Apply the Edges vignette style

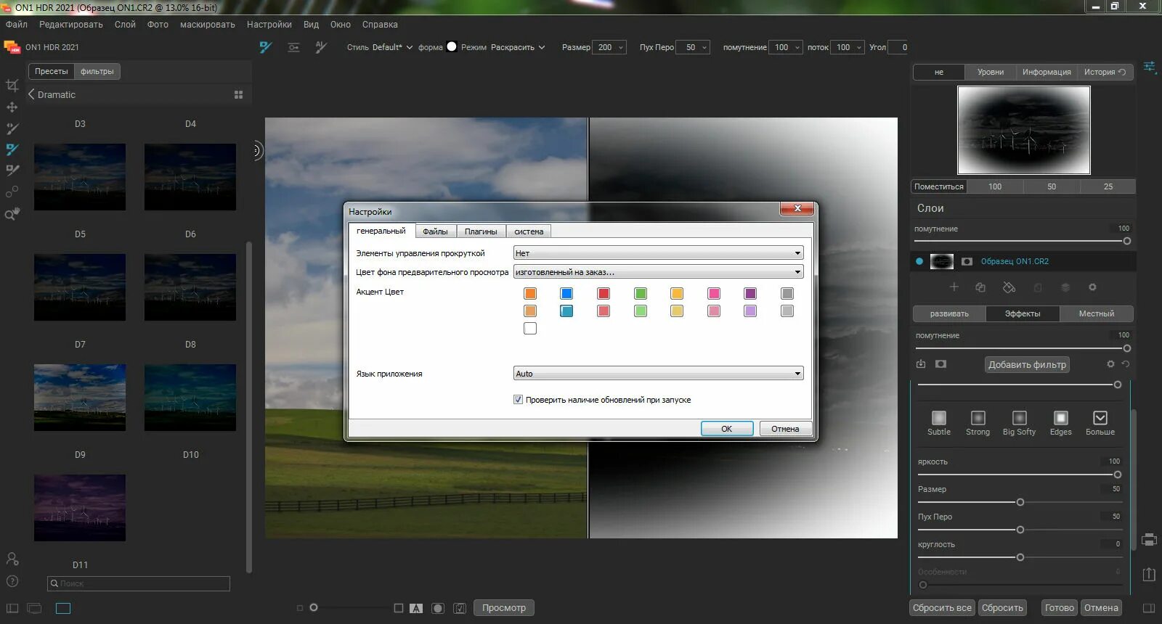1061,423
